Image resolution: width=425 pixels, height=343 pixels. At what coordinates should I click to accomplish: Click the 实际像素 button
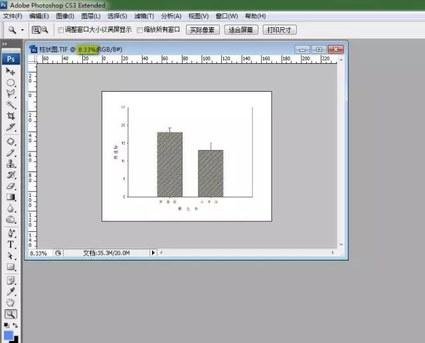pyautogui.click(x=203, y=29)
